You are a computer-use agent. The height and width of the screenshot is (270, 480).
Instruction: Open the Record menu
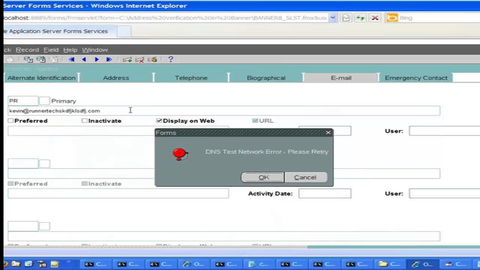click(27, 49)
